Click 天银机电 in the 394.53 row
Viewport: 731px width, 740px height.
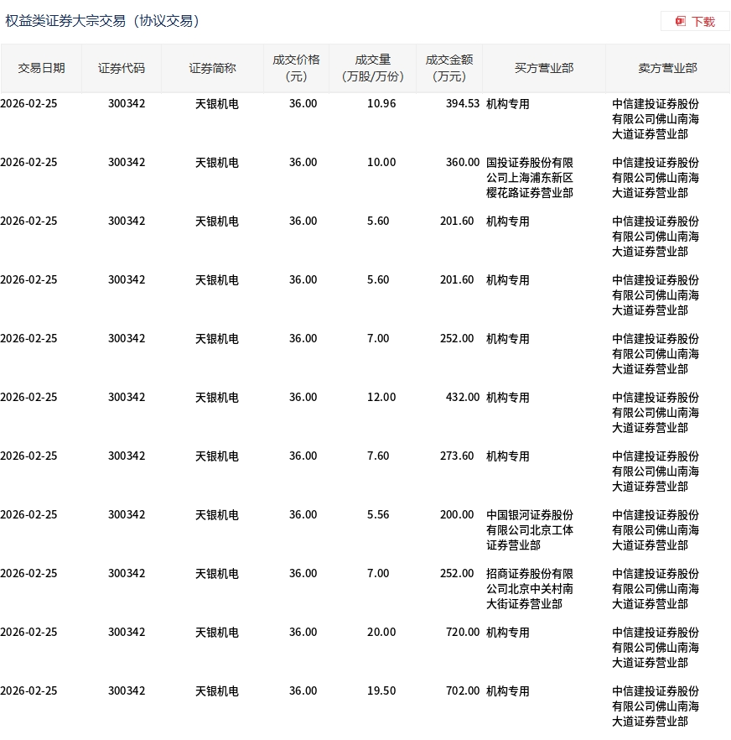pyautogui.click(x=217, y=104)
